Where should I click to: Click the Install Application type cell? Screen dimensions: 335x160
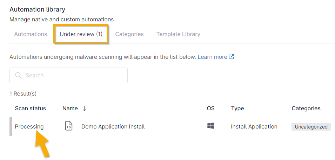[x=254, y=126]
